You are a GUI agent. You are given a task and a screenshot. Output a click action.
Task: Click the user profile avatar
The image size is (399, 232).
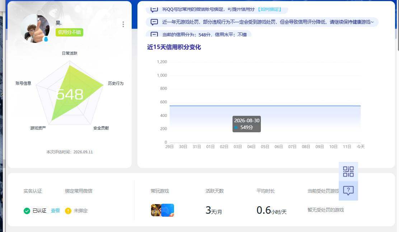pyautogui.click(x=35, y=28)
